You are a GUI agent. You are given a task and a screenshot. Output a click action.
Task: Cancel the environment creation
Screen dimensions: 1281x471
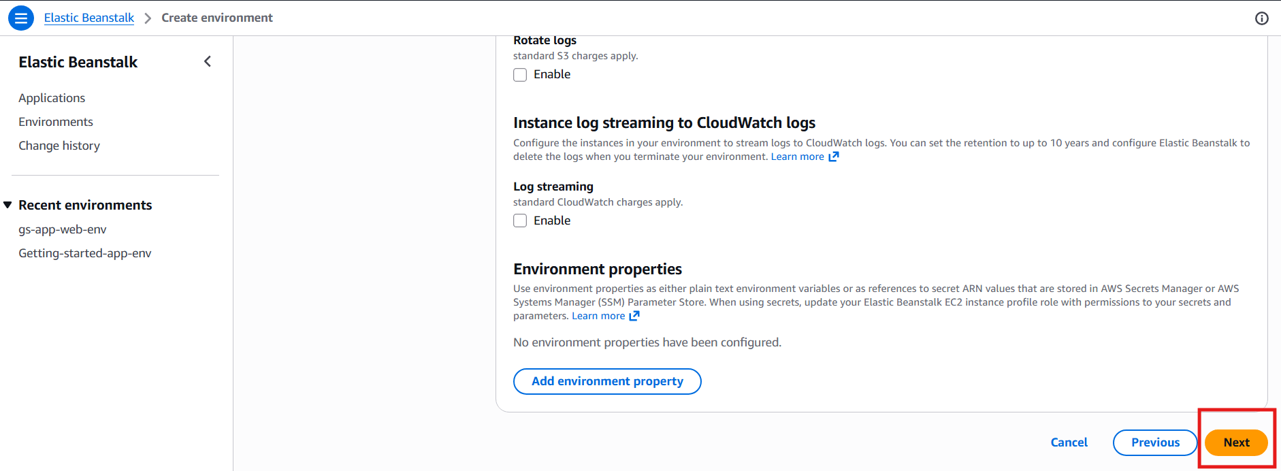click(1069, 442)
